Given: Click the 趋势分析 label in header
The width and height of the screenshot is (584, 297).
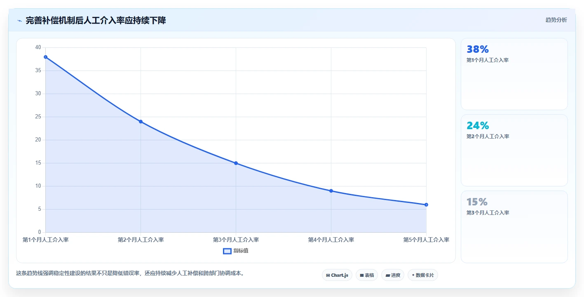Looking at the screenshot, I should (x=556, y=20).
